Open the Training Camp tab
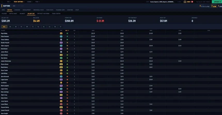The height and width of the screenshot is (115, 222). (x=60, y=10)
